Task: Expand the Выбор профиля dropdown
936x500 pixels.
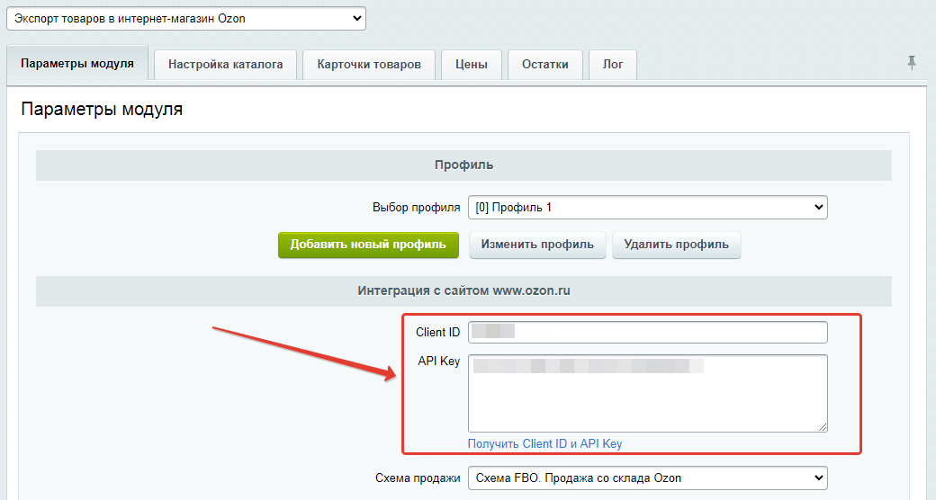Action: click(x=648, y=208)
